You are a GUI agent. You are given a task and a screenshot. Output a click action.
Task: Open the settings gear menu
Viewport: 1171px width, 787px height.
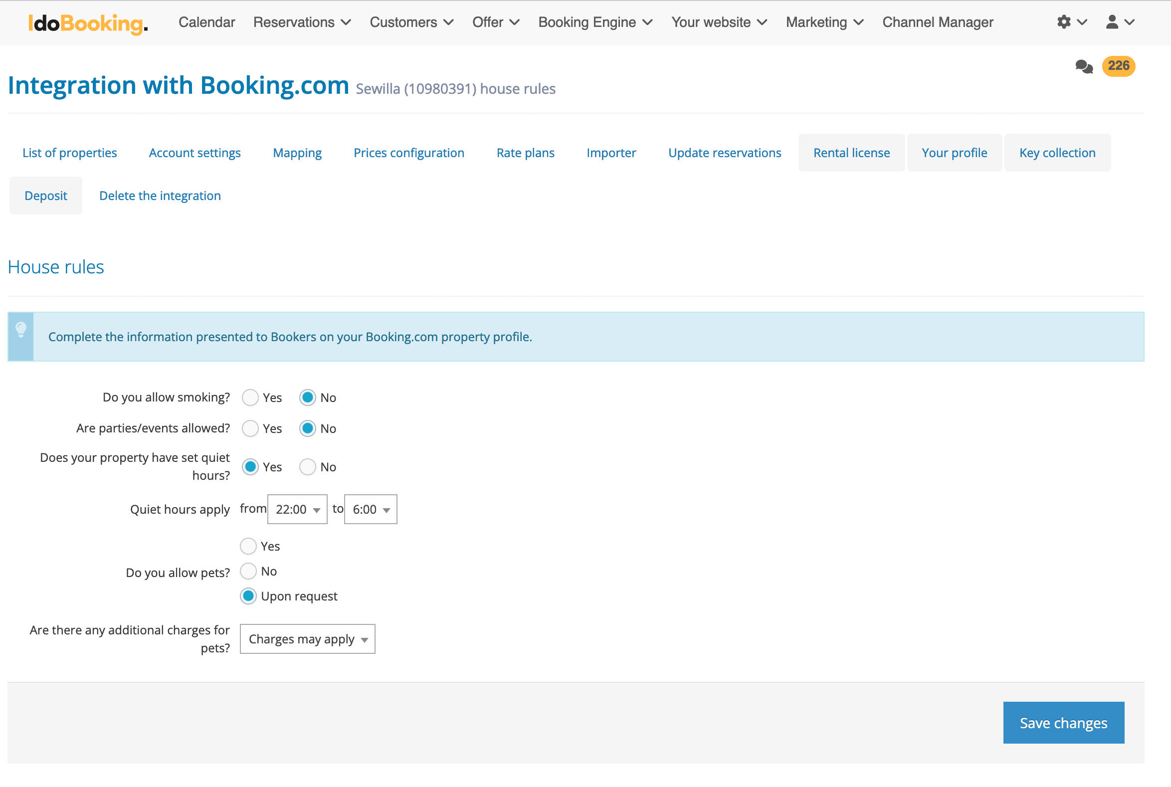pos(1064,22)
